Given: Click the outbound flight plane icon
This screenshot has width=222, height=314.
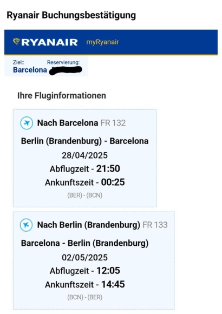Looking at the screenshot, I should click(27, 123).
